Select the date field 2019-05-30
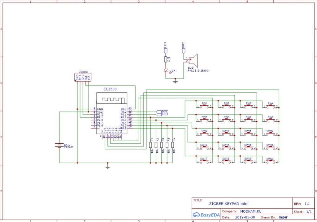Viewport: 317px width, 222px height. point(245,217)
